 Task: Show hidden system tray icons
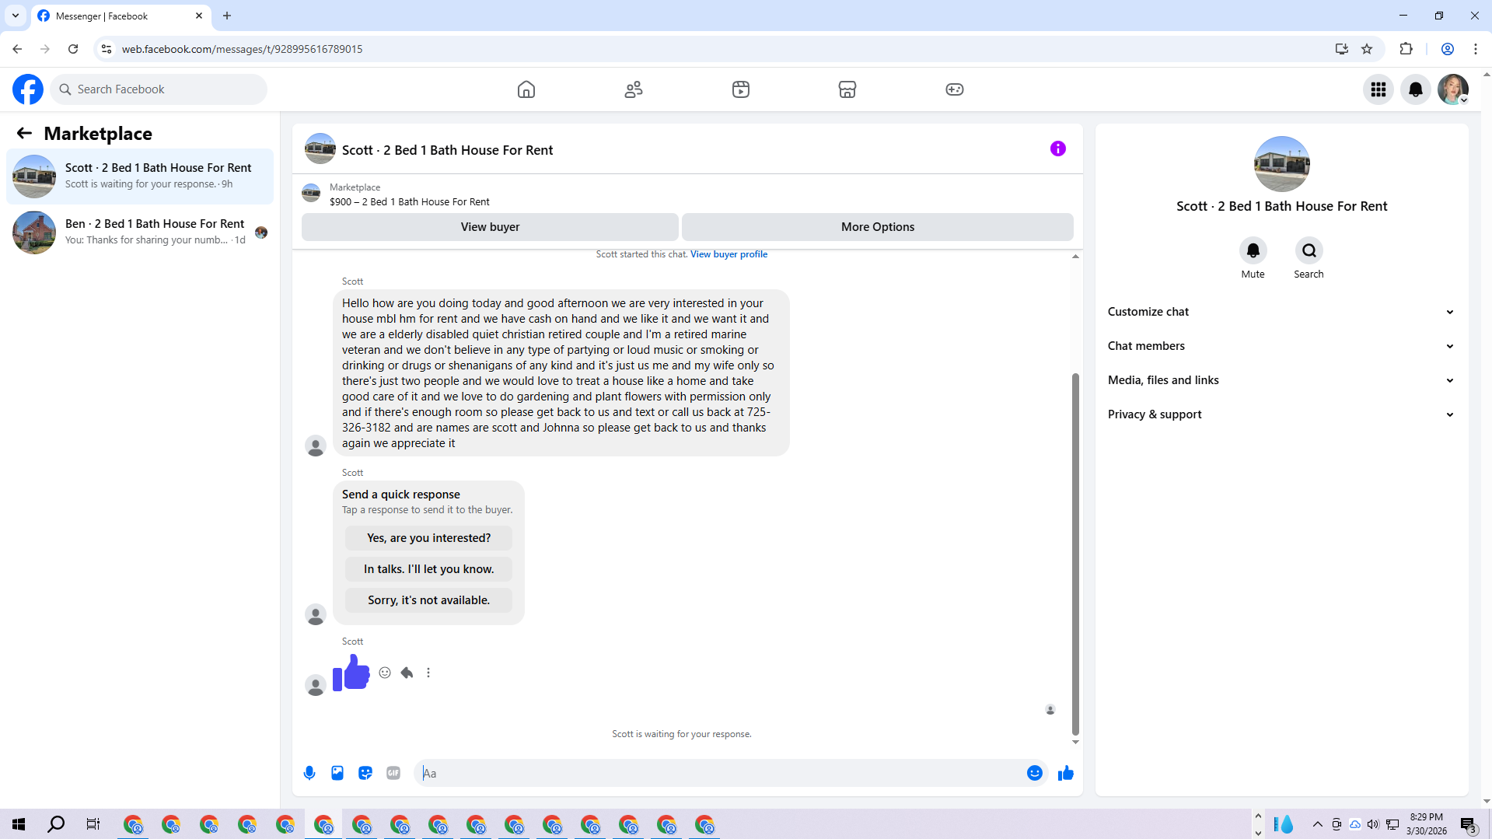point(1318,824)
